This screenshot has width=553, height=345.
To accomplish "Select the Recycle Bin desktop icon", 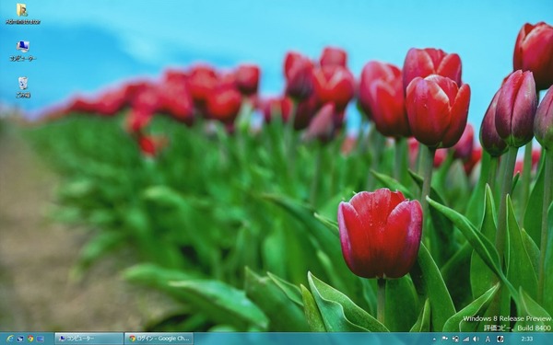I will click(x=22, y=87).
